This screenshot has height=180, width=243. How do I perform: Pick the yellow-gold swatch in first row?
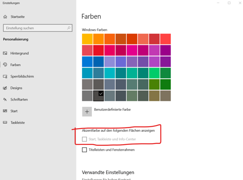coord(87,39)
